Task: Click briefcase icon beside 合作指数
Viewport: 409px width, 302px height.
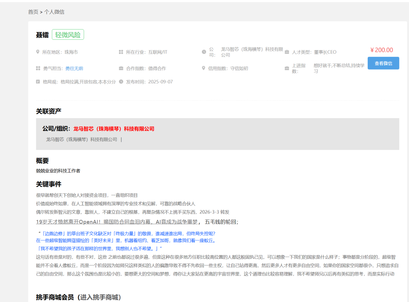Action: pyautogui.click(x=121, y=68)
